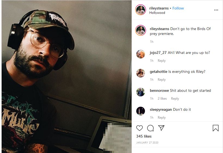Open jojo27_27 profile avatar
This screenshot has height=153, width=223.
point(141,54)
